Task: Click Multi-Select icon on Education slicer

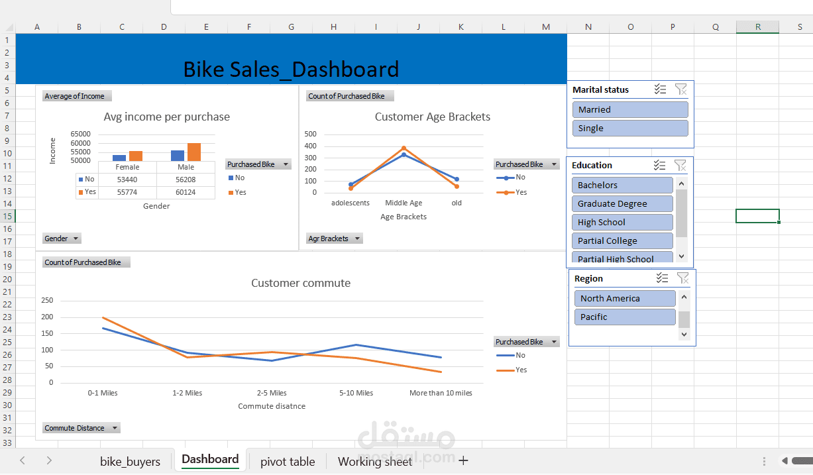Action: (659, 165)
